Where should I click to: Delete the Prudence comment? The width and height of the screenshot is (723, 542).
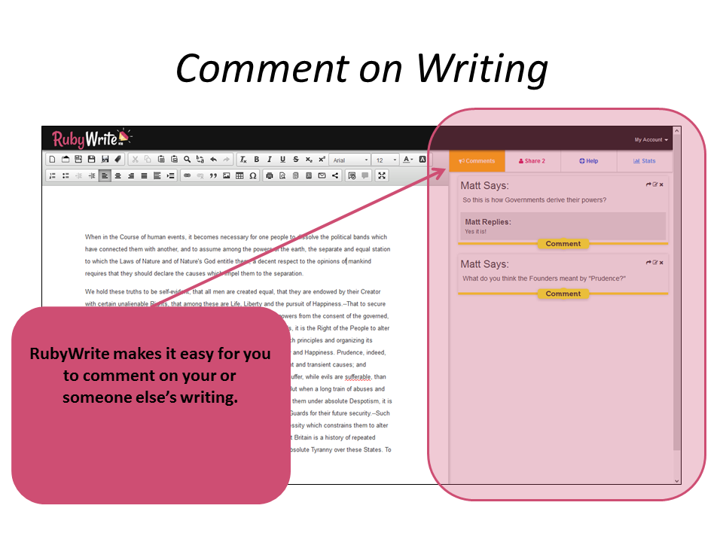pyautogui.click(x=661, y=262)
